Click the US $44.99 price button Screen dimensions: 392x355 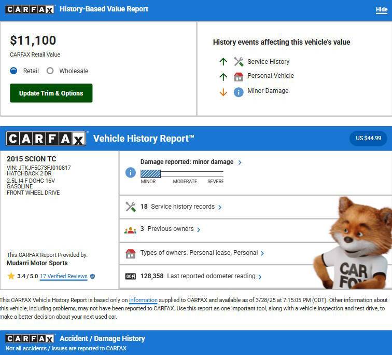coord(368,138)
